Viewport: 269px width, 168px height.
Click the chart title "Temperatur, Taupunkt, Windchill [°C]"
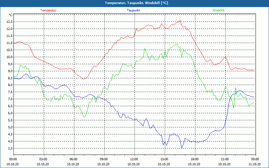coord(137,3)
